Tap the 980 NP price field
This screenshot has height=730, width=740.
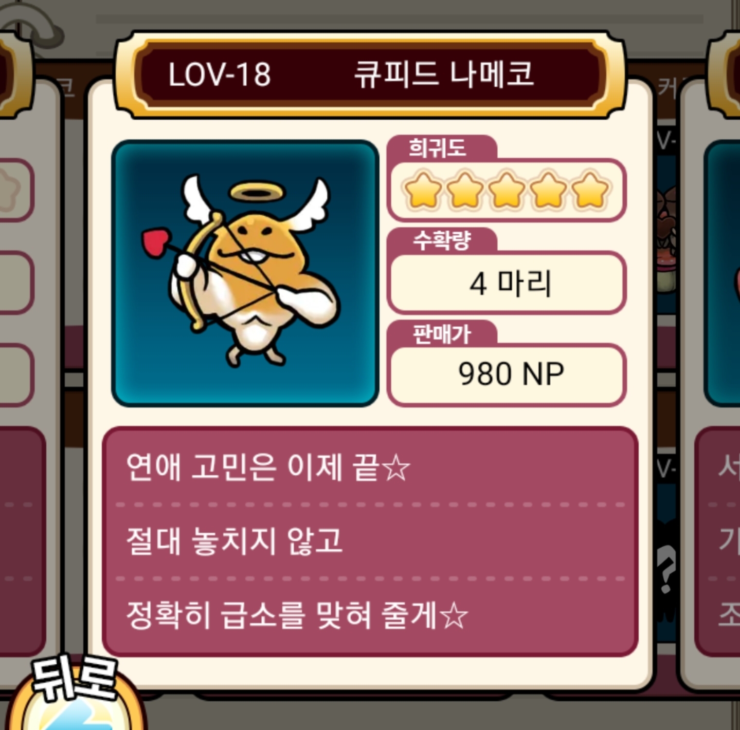pyautogui.click(x=507, y=375)
